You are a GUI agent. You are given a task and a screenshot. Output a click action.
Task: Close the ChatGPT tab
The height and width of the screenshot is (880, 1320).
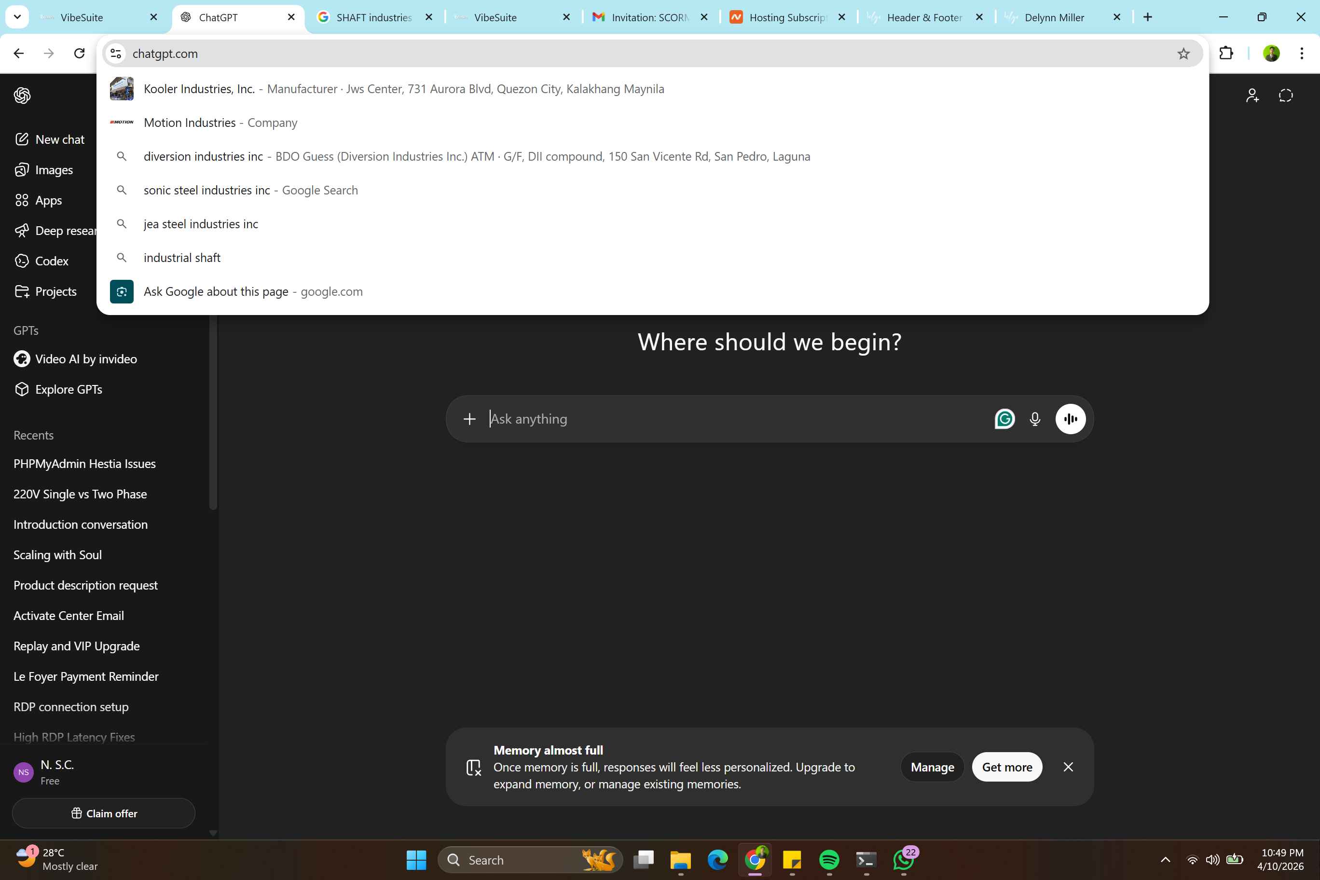(291, 17)
